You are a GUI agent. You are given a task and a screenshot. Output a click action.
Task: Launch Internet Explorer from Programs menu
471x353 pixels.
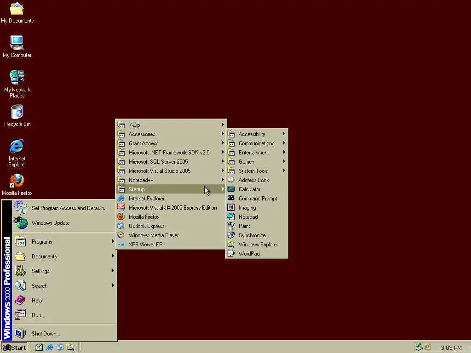[x=171, y=199]
